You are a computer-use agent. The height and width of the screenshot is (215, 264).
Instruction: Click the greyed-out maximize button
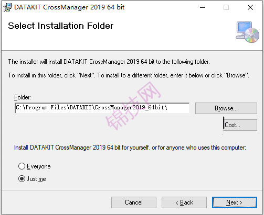pyautogui.click(x=226, y=7)
